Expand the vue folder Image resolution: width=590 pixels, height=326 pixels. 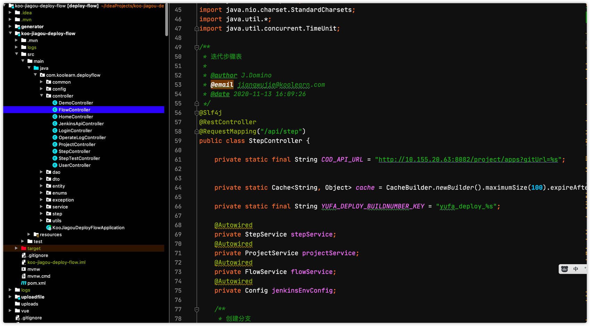click(x=10, y=311)
